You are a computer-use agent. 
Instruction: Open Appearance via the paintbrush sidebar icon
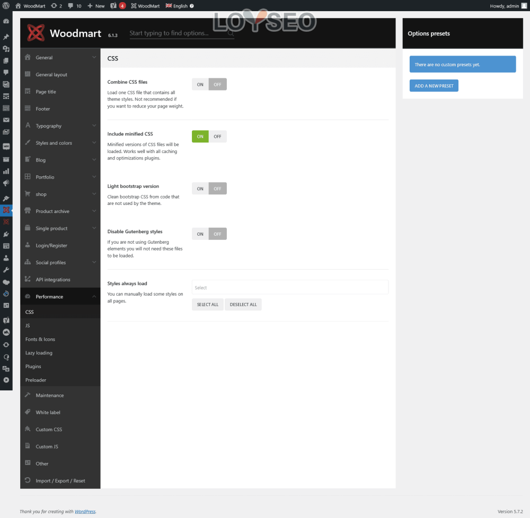6,198
